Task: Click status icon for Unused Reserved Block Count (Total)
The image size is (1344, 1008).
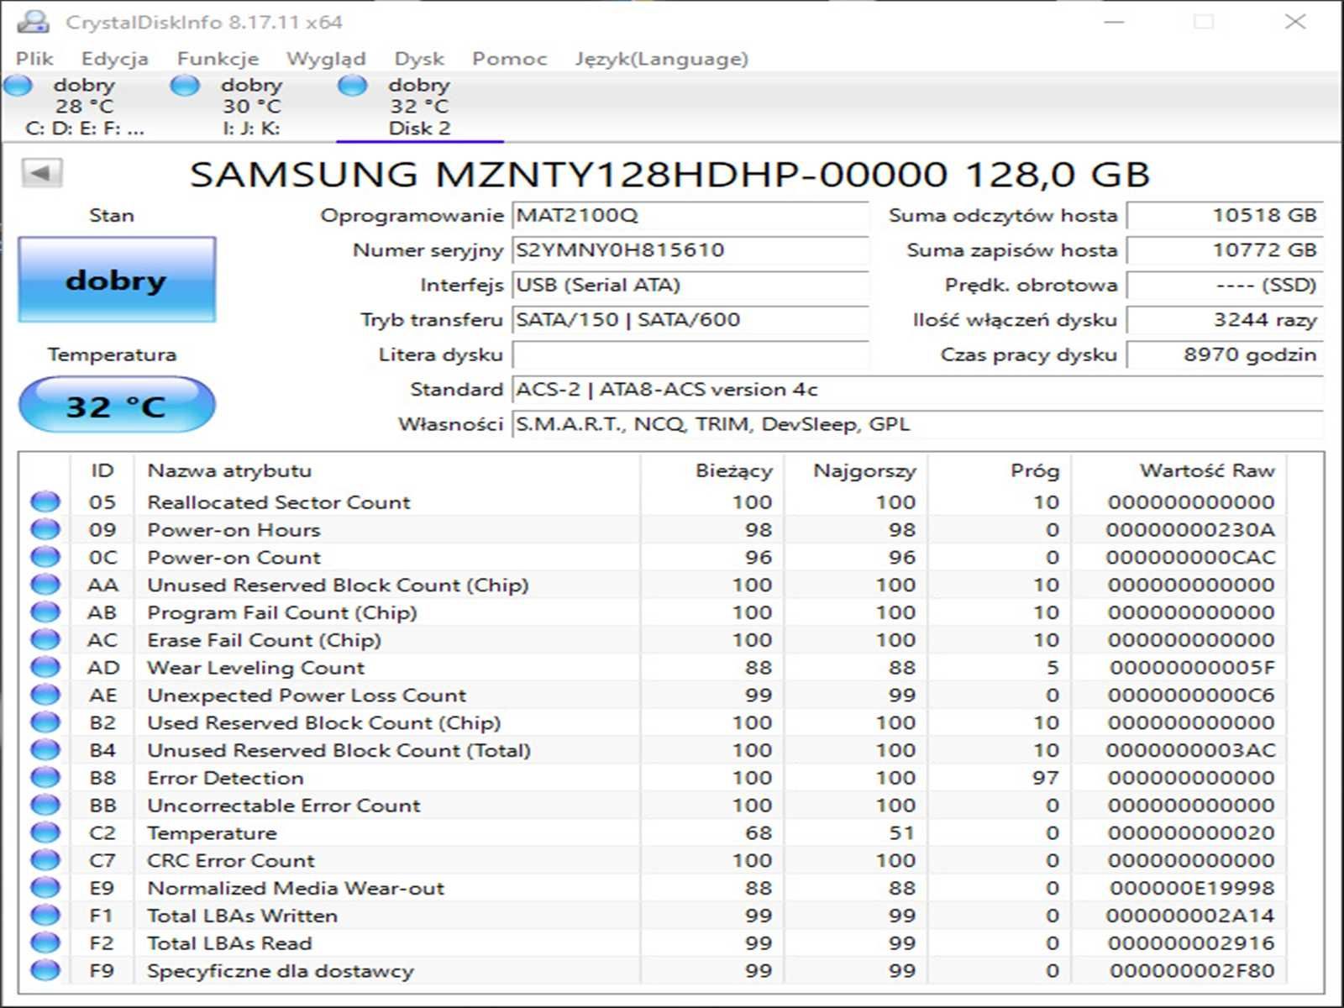Action: click(x=45, y=750)
